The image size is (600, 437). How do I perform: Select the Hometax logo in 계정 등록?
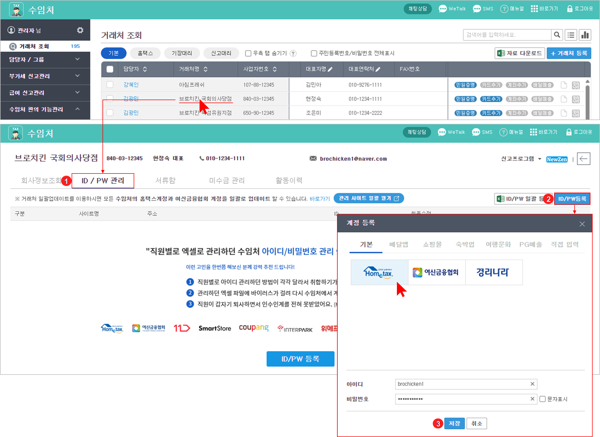point(379,272)
